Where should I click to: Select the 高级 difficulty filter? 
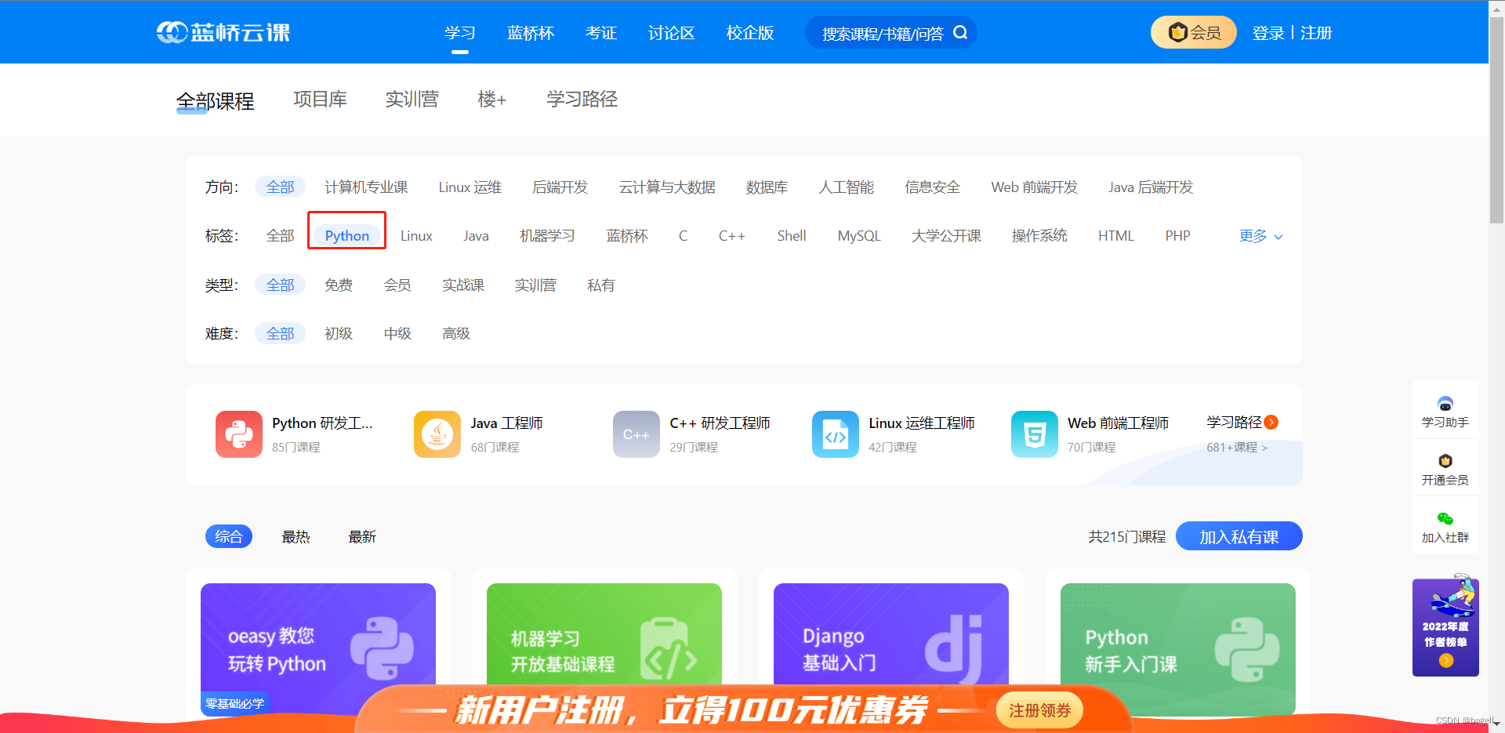(x=456, y=334)
